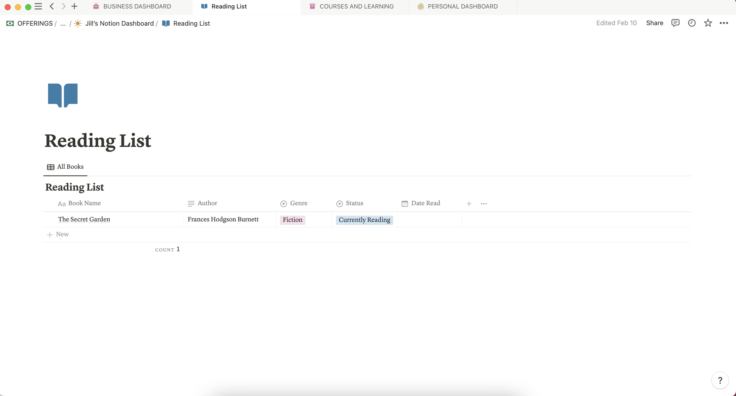The height and width of the screenshot is (396, 736).
Task: Open table column options ellipsis
Action: pos(484,204)
